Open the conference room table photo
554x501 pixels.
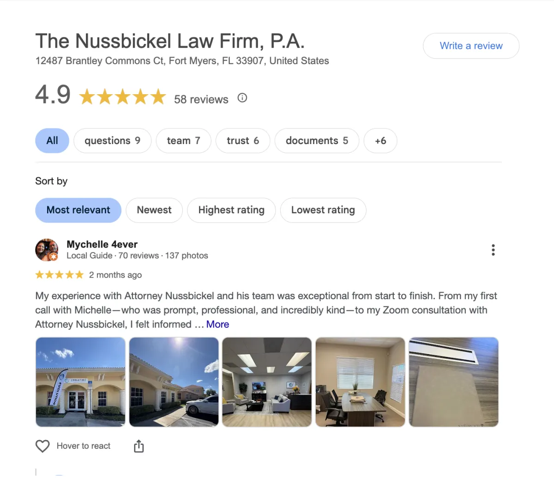tap(360, 382)
